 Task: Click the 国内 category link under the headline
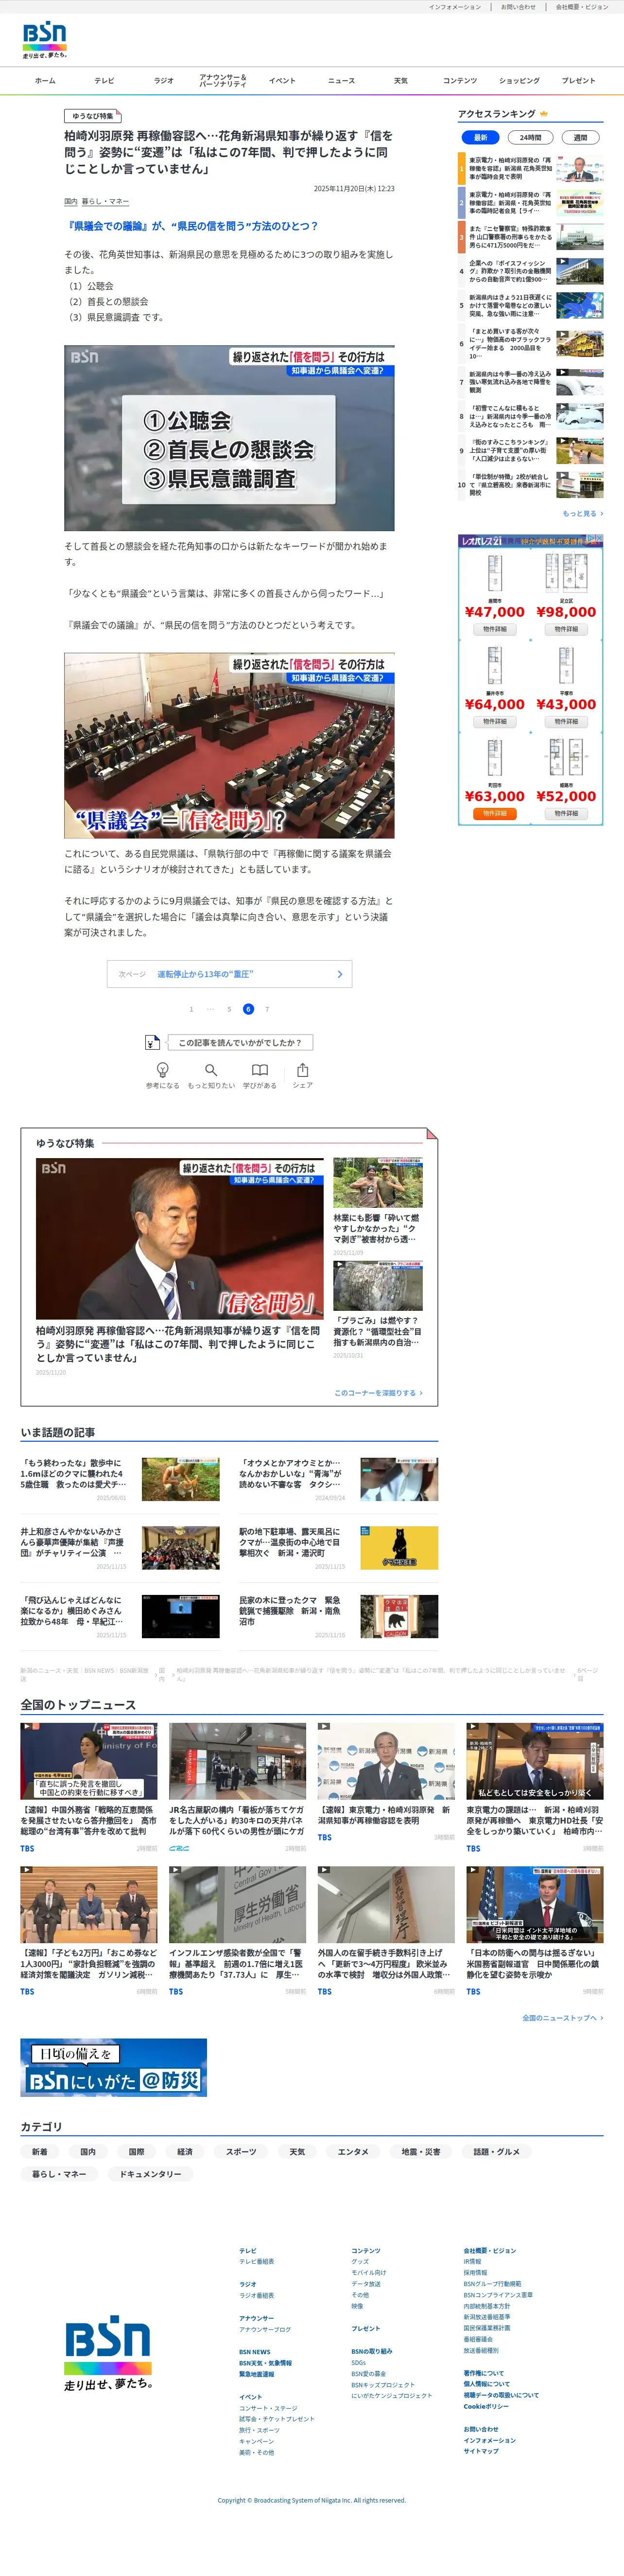point(71,202)
